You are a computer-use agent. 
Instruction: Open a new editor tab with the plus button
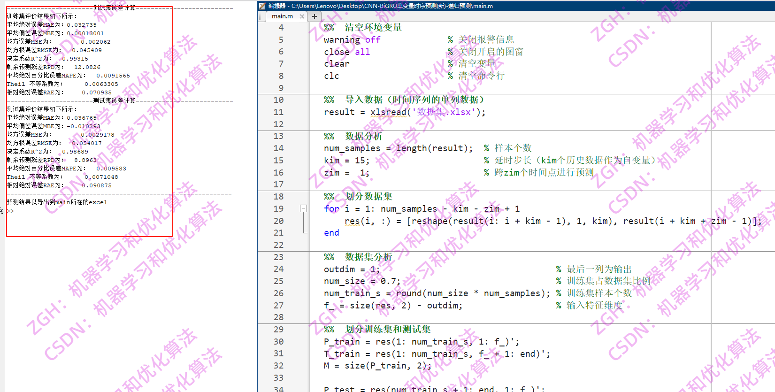(x=315, y=16)
